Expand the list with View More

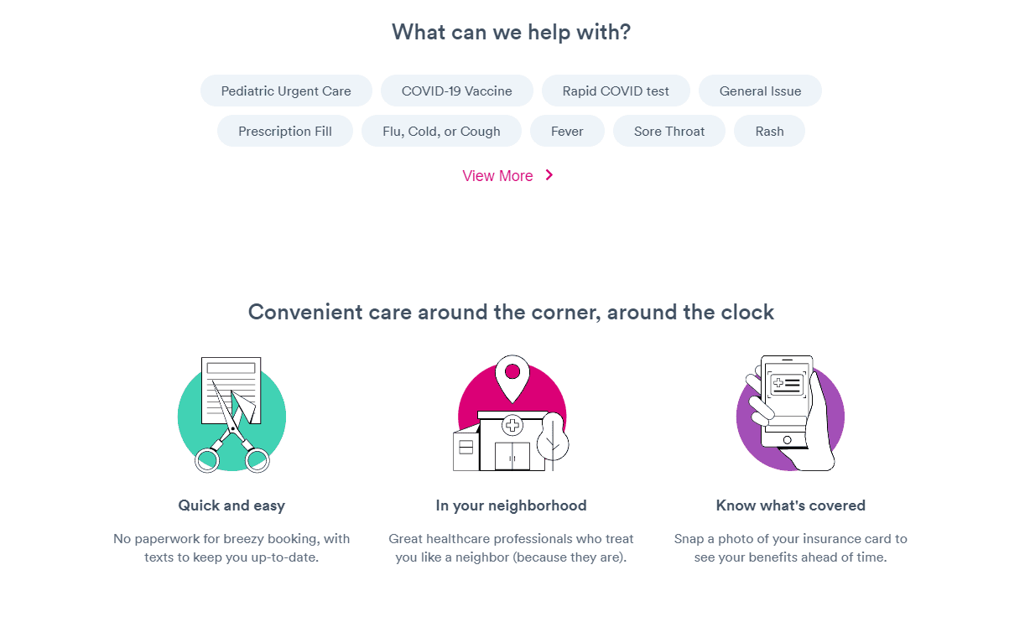498,176
